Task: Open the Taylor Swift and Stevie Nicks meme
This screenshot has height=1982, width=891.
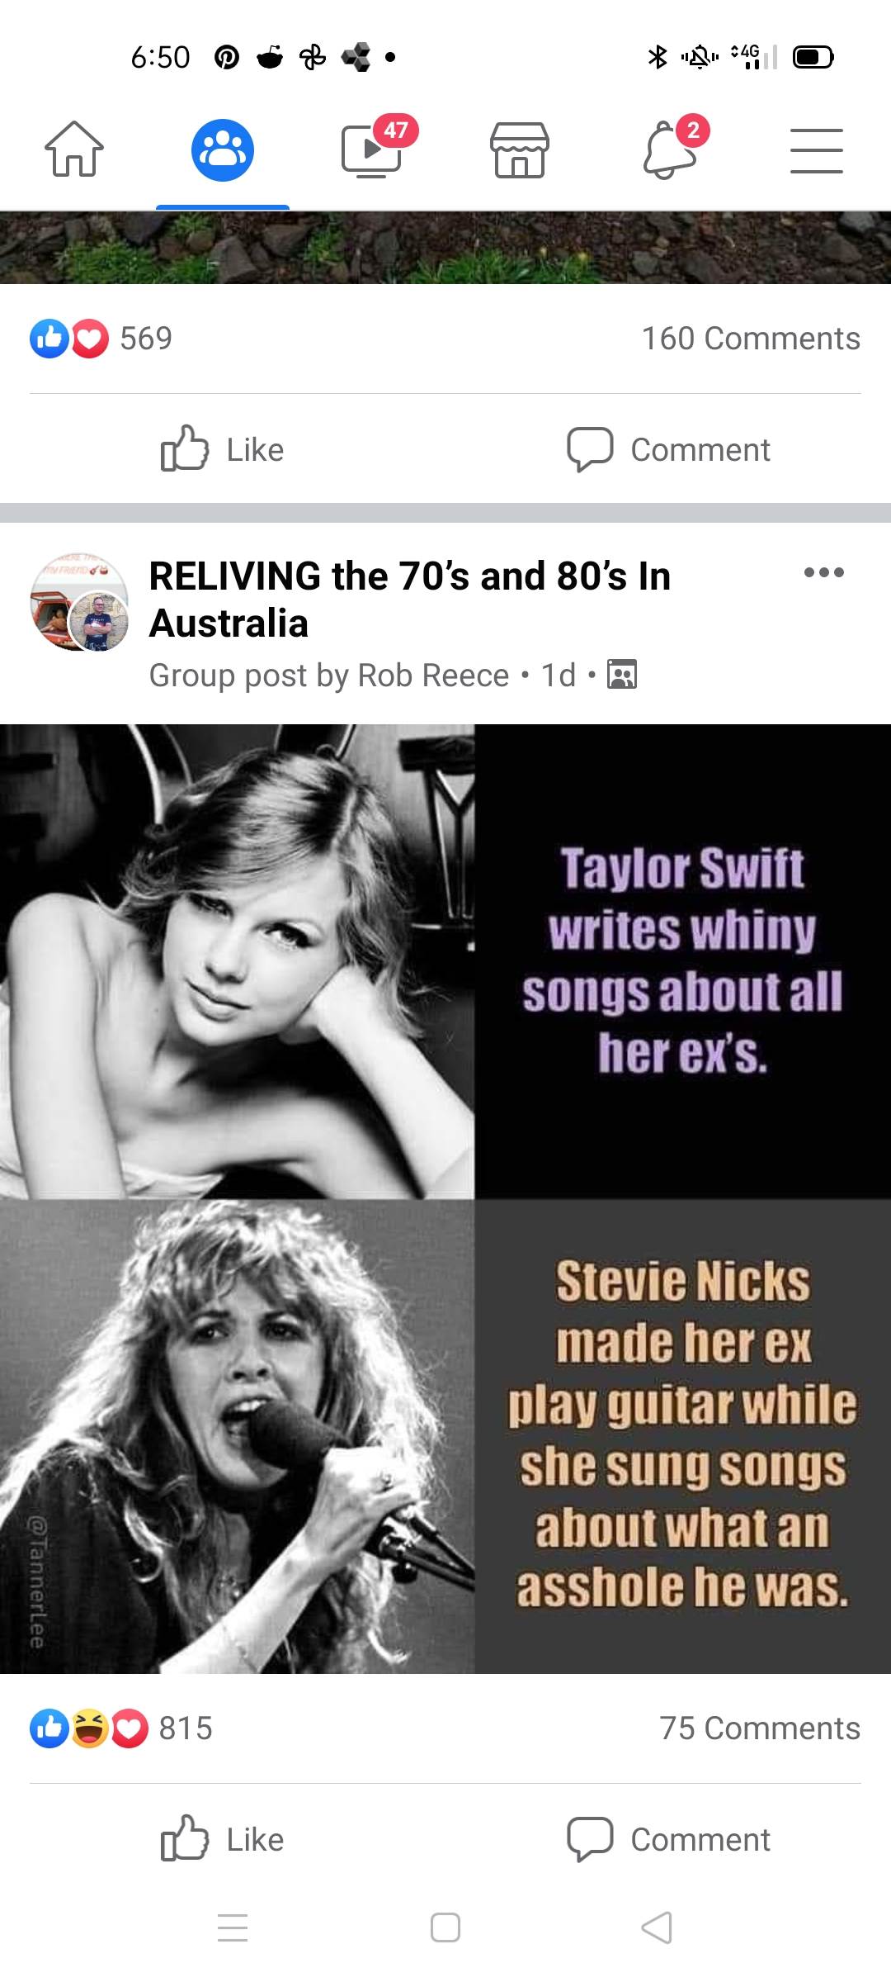Action: coord(445,1199)
